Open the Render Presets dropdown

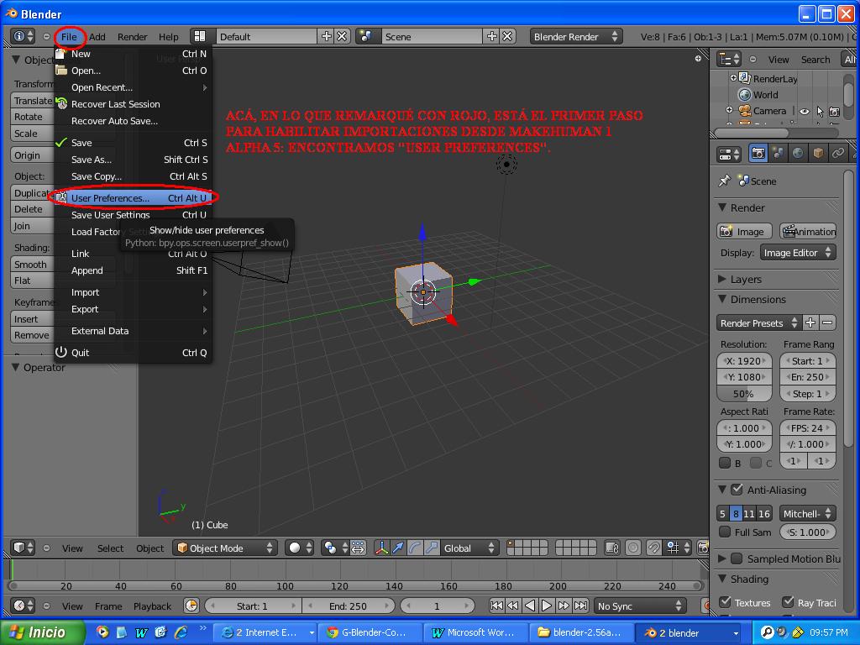[x=758, y=323]
